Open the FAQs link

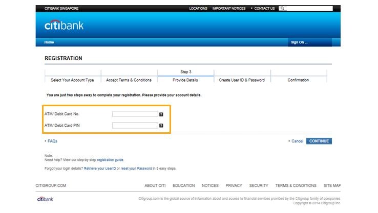[52, 141]
